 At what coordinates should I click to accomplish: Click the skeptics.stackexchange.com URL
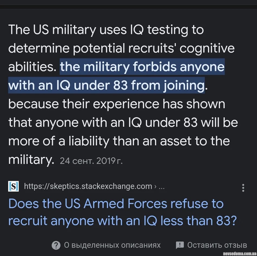coord(88,187)
